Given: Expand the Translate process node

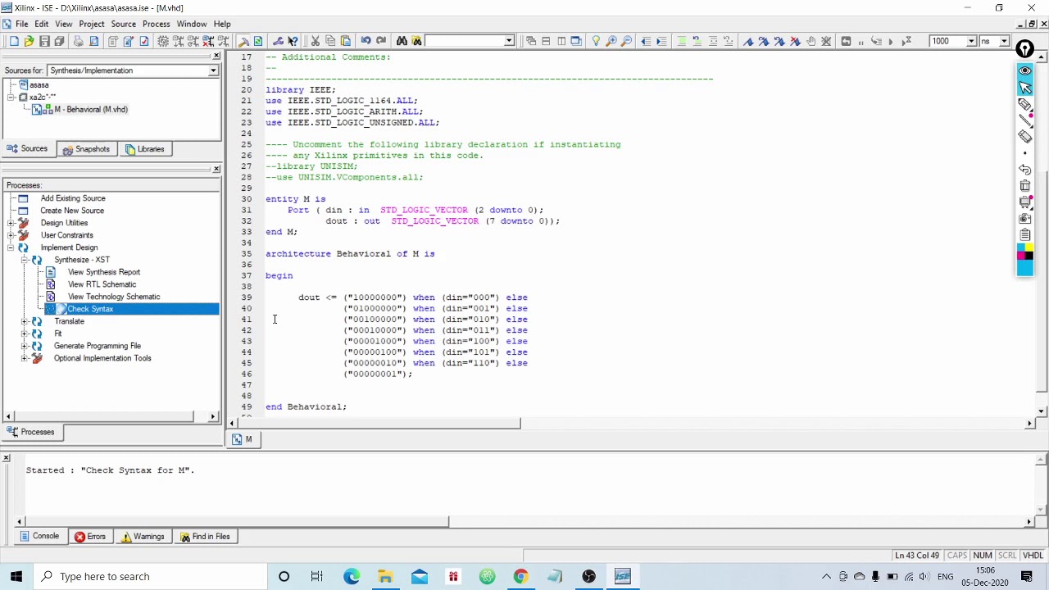Looking at the screenshot, I should coord(25,321).
